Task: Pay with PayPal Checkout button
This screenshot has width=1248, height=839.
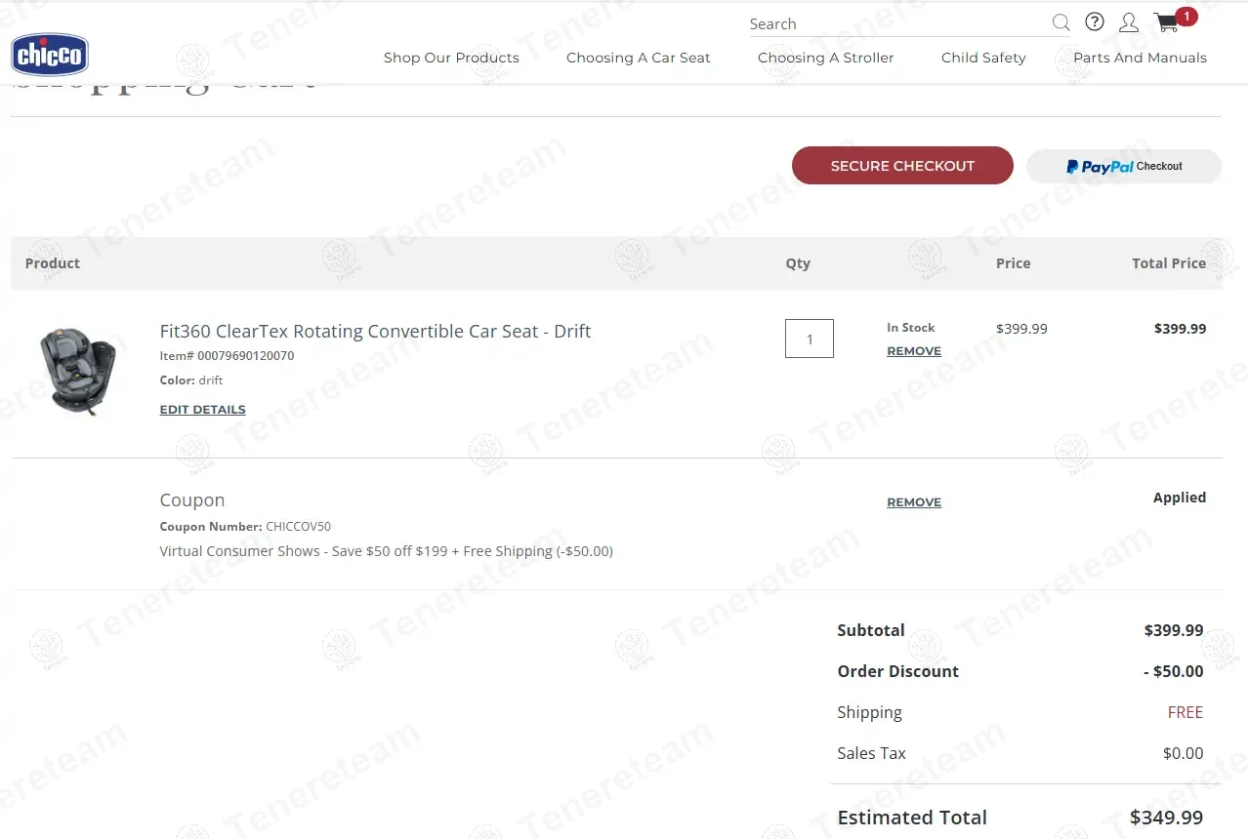Action: (1124, 166)
